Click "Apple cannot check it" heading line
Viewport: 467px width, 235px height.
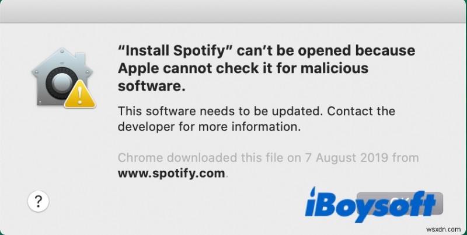(x=243, y=68)
